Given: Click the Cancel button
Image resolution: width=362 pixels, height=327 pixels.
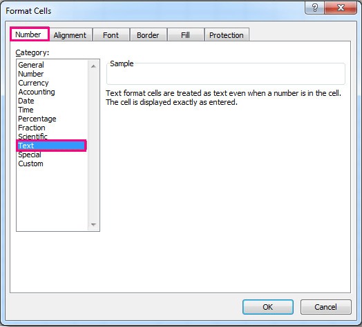Looking at the screenshot, I should click(x=326, y=307).
